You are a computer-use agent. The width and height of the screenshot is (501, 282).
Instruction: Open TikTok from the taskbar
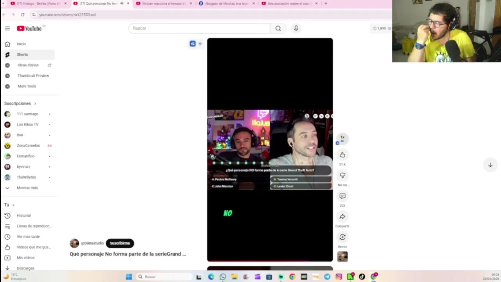coord(362,277)
